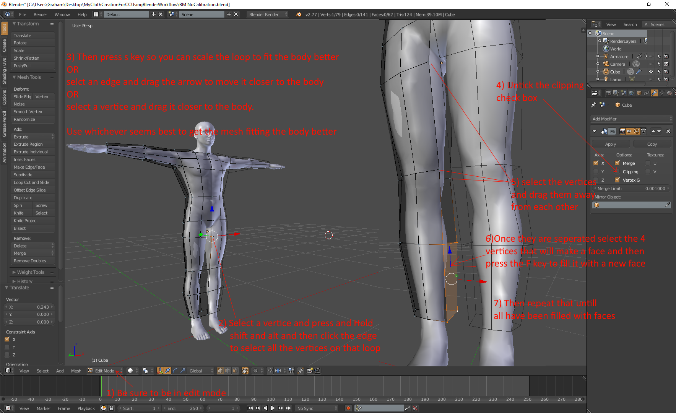The image size is (676, 413).
Task: Open the Object cube properties tab
Action: (x=639, y=93)
